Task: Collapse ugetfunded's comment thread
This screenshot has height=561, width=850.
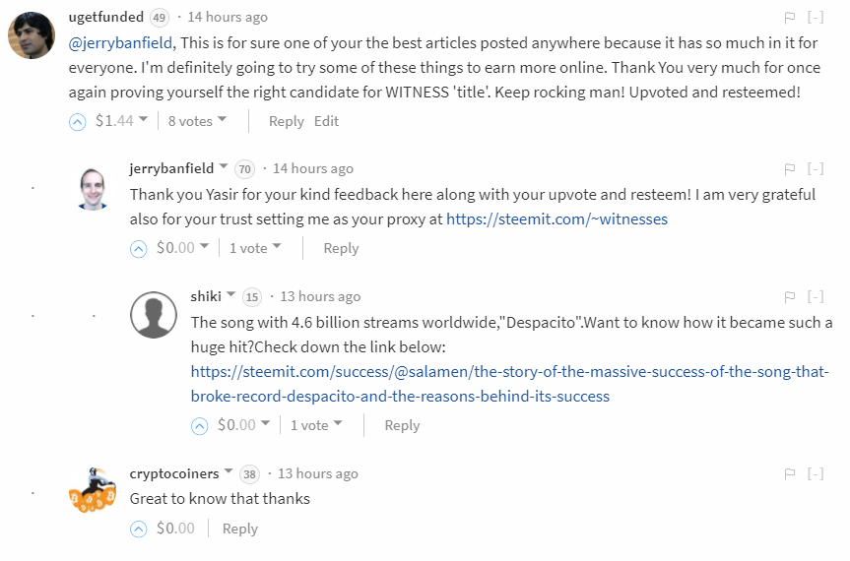Action: 816,18
